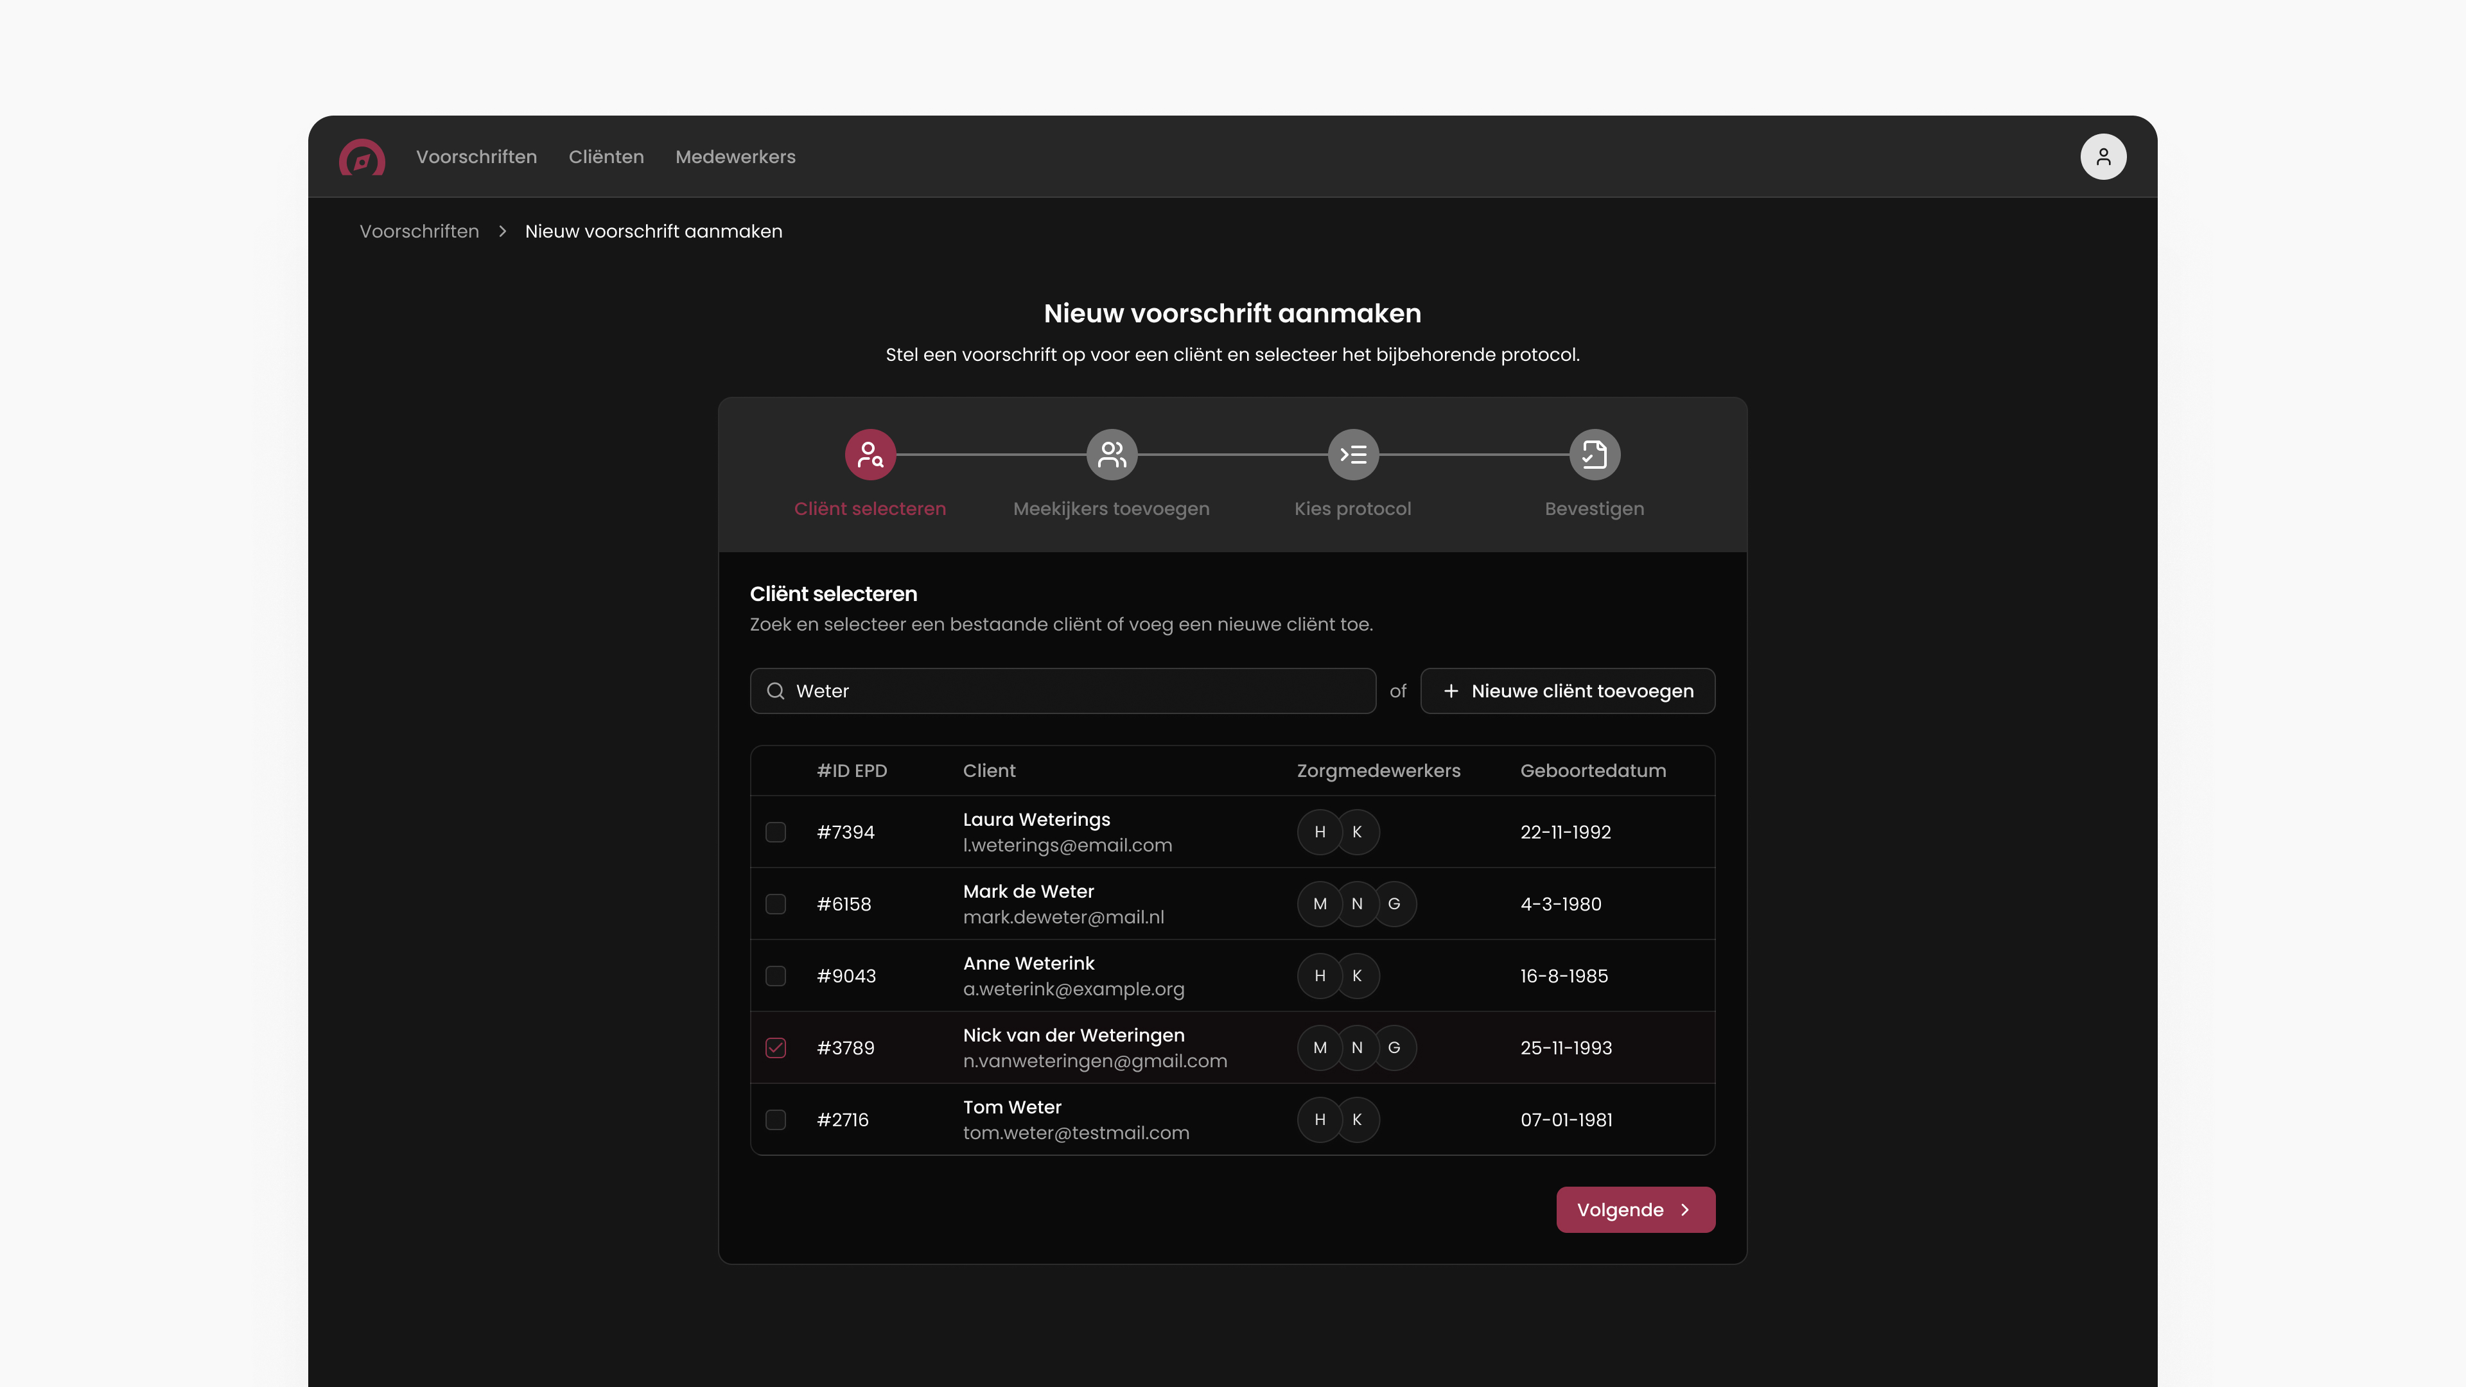Click the Geboortedatum column header
The height and width of the screenshot is (1387, 2466).
coord(1593,771)
